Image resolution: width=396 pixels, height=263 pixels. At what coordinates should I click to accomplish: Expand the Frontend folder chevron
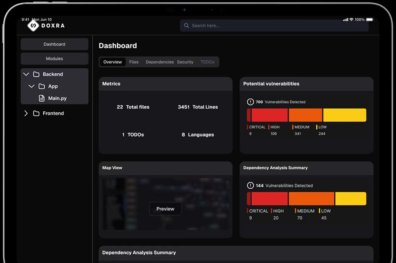tap(26, 113)
